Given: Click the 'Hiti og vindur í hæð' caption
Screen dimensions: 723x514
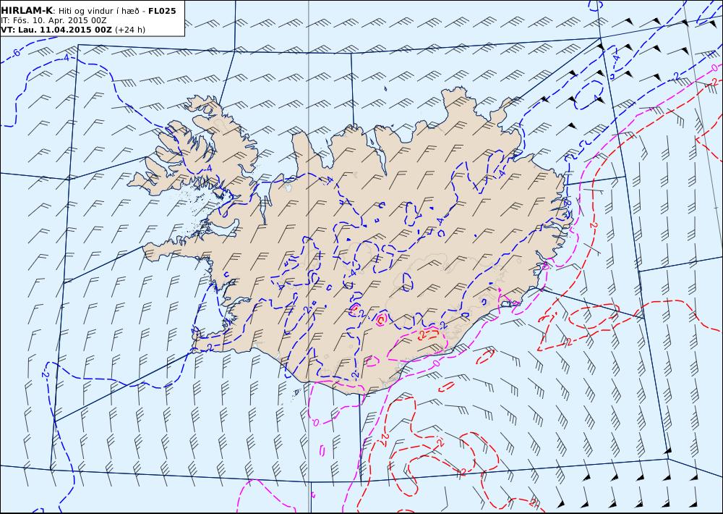Looking at the screenshot, I should click(x=98, y=11).
